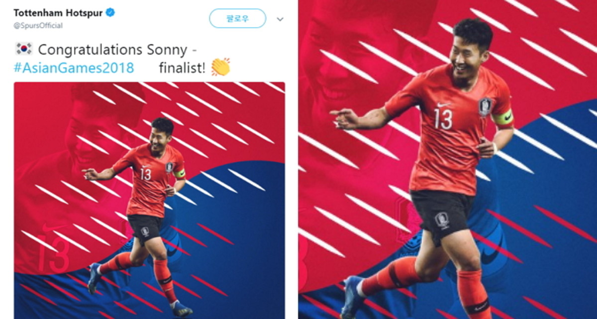Click the Nike swoosh on the enlarged red jersey

pyautogui.click(x=444, y=105)
